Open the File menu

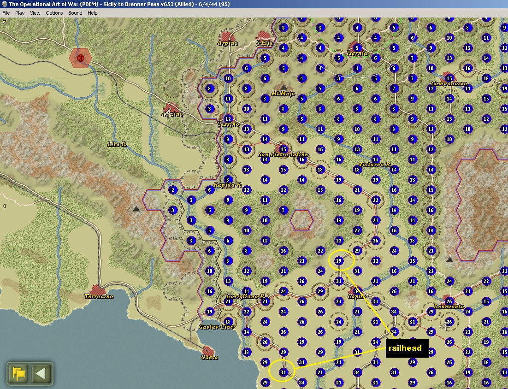tap(6, 13)
